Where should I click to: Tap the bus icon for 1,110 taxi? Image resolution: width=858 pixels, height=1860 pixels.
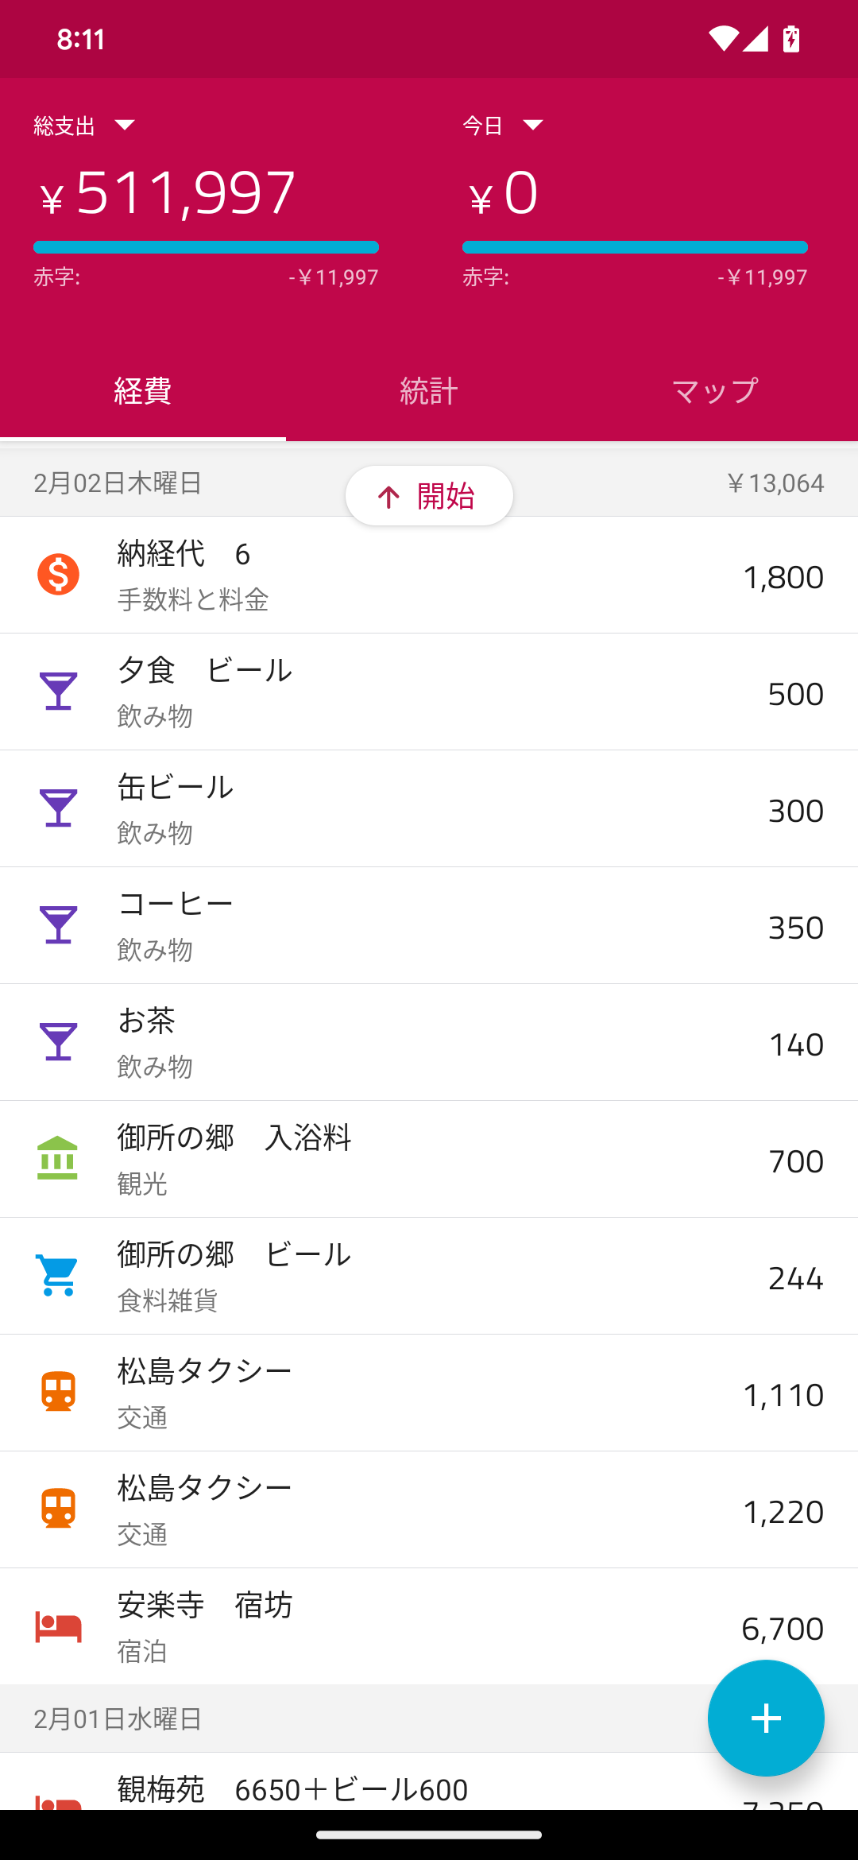(x=58, y=1392)
